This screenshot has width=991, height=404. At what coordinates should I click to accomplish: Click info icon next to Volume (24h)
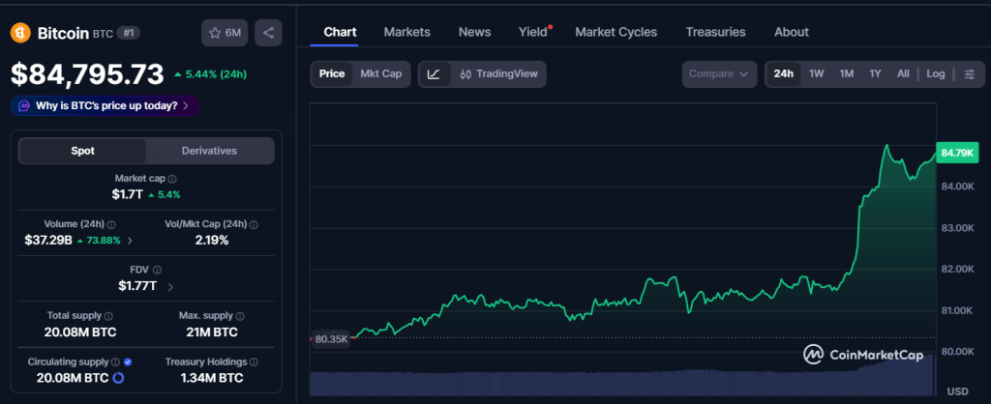(x=111, y=225)
